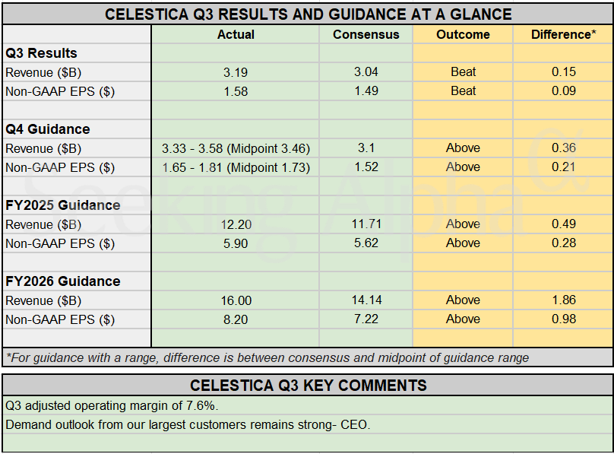
Task: Select the Q4 Guidance section heading
Action: pyautogui.click(x=47, y=129)
